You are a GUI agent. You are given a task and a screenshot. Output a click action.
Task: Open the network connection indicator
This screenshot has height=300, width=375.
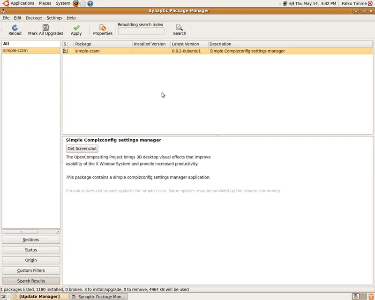(285, 4)
